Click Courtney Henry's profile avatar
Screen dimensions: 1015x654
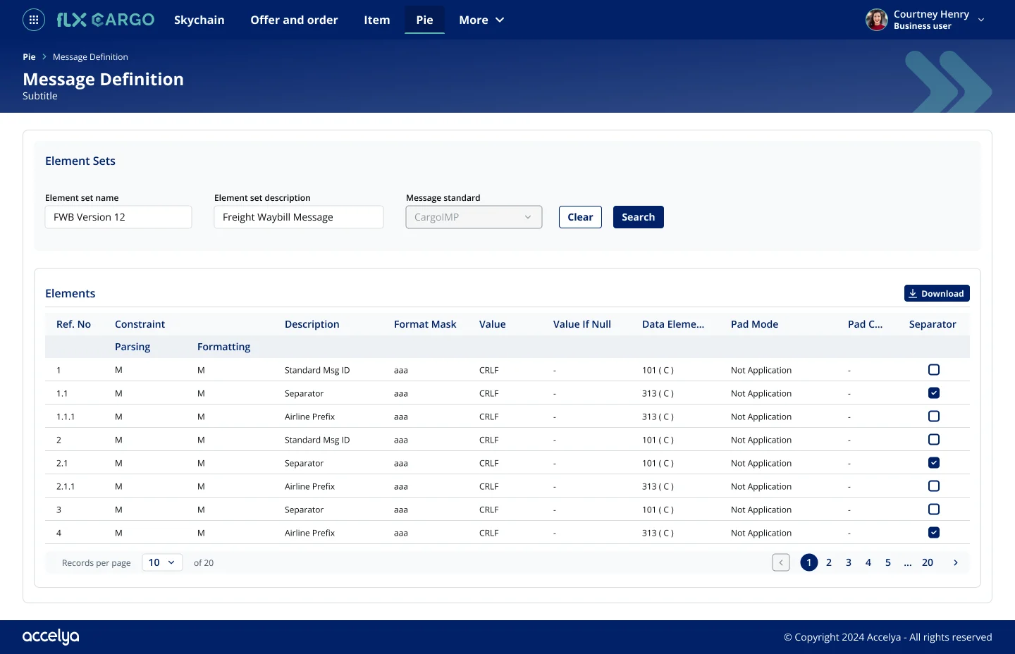(x=877, y=20)
